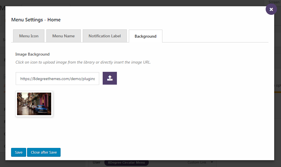Apply changes and close the dialog
The image size is (281, 167).
coord(44,152)
